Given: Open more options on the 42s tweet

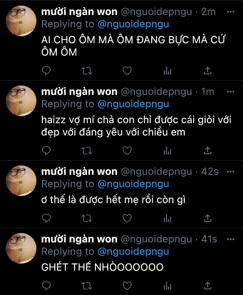Looking at the screenshot, I should (x=231, y=172).
